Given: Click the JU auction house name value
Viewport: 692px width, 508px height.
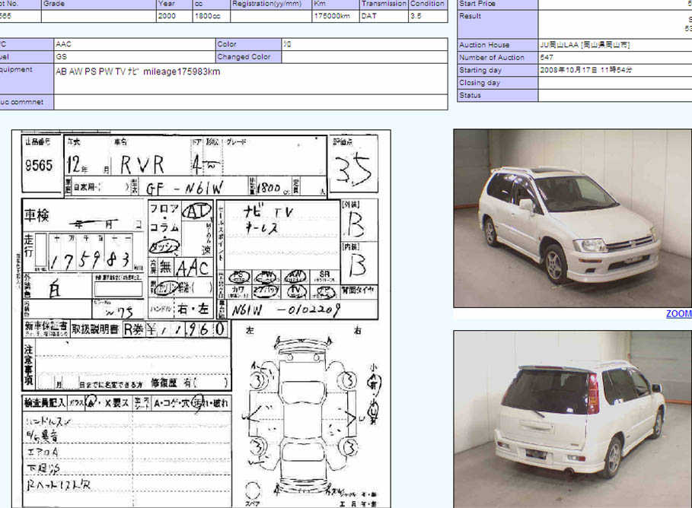Looking at the screenshot, I should click(615, 45).
